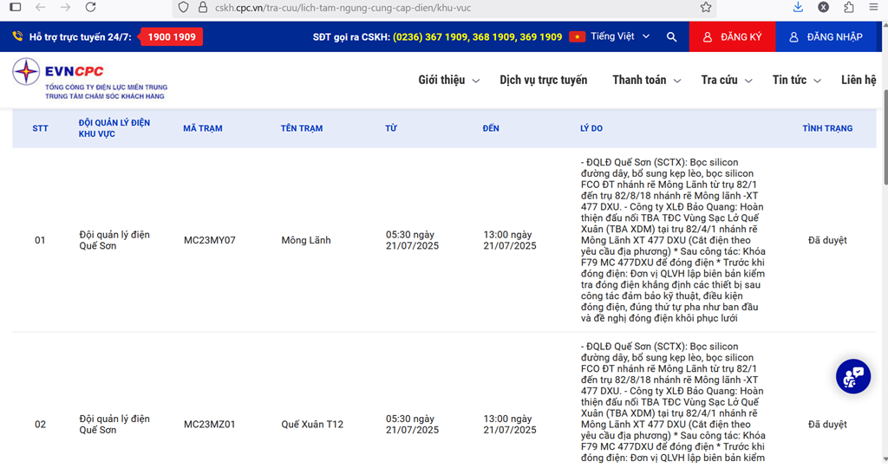Open the Tra cứu menu
Screen dimensions: 888x468
[x=726, y=80]
